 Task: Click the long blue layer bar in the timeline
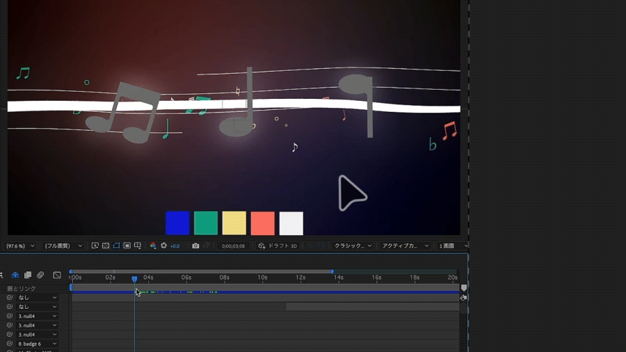(266, 292)
